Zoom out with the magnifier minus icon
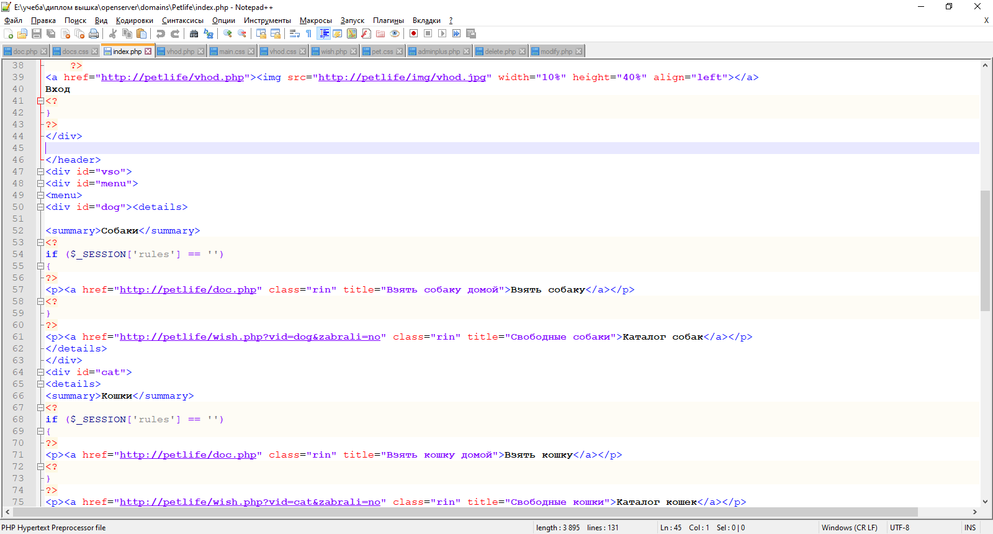Viewport: 993px width, 534px height. (x=242, y=34)
